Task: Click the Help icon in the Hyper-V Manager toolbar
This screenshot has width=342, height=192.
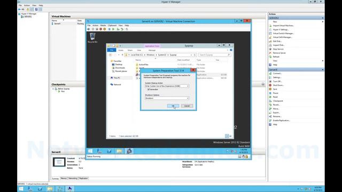Action: tap(36, 10)
